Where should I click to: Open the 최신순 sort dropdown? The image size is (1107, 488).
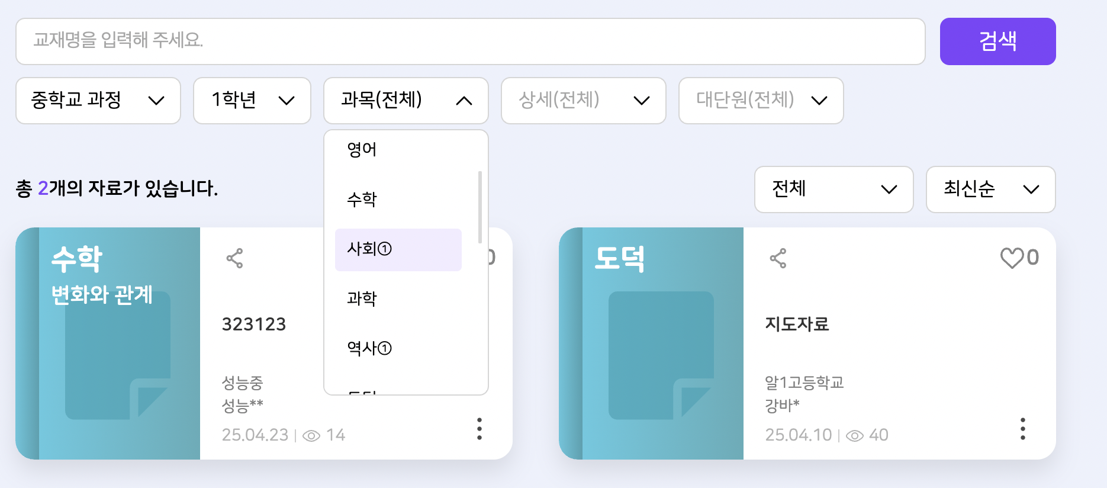(991, 190)
